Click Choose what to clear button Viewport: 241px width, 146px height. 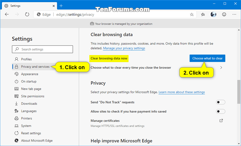pyautogui.click(x=207, y=58)
